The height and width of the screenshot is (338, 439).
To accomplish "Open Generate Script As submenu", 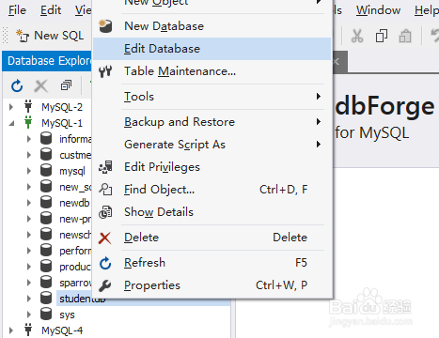I will pos(212,145).
